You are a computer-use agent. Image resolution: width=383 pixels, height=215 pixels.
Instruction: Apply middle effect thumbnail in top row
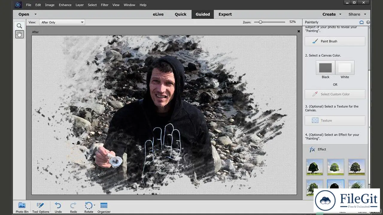click(335, 167)
